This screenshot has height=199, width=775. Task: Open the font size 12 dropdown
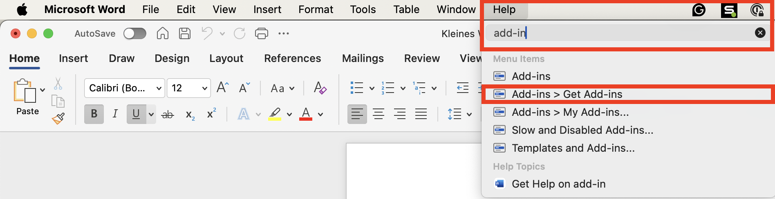click(x=204, y=88)
